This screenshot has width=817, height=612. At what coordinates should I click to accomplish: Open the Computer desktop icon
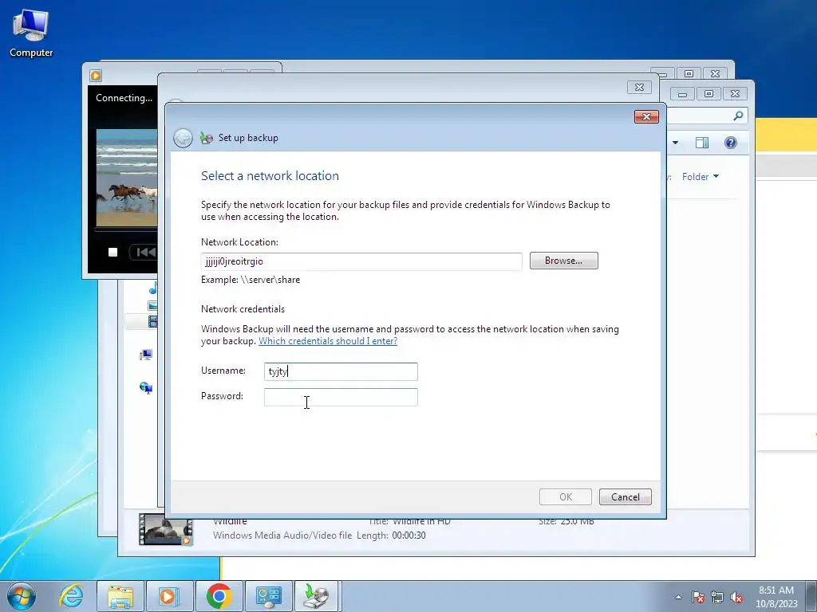point(31,33)
